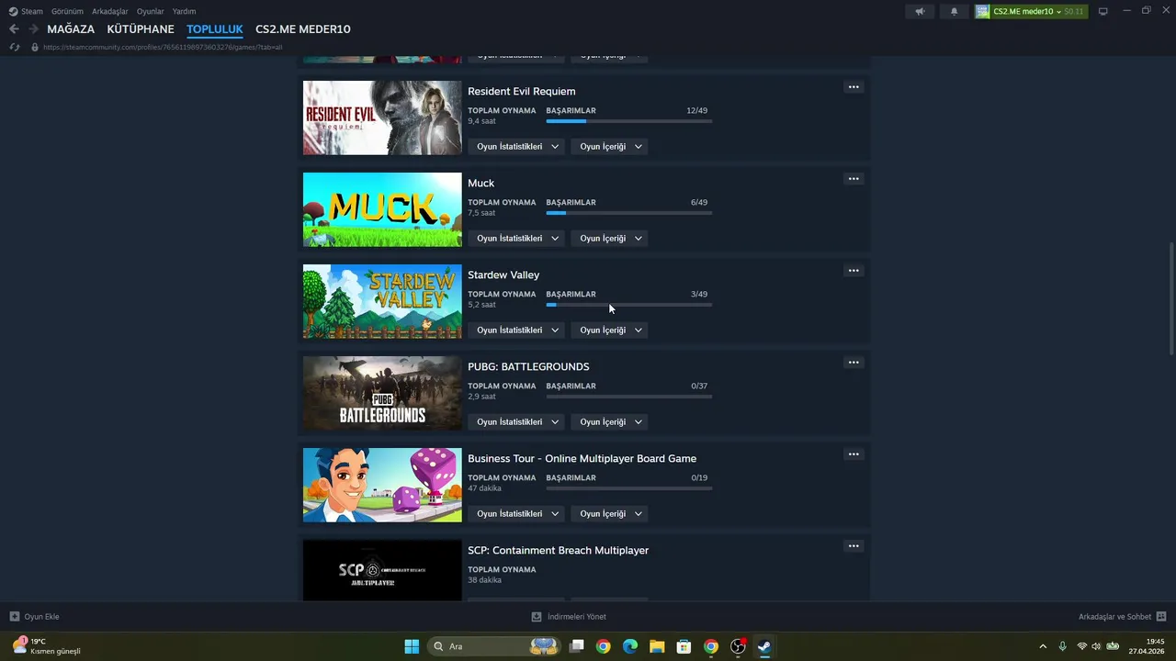1176x661 pixels.
Task: Click the Steam logo in the menu bar
Action: [13, 11]
